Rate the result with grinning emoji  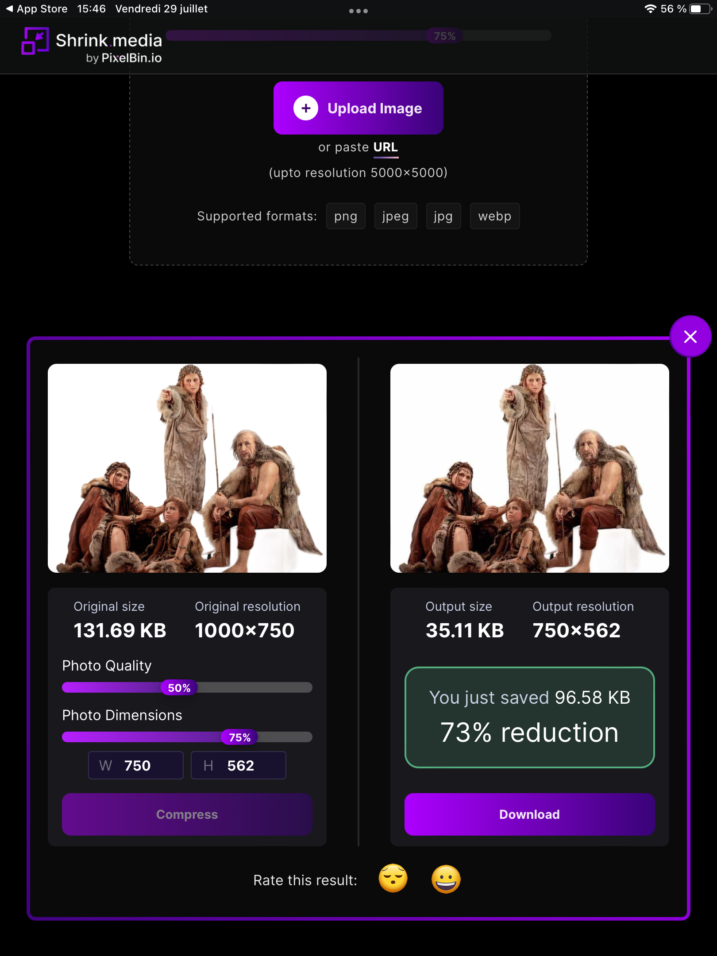(x=446, y=879)
